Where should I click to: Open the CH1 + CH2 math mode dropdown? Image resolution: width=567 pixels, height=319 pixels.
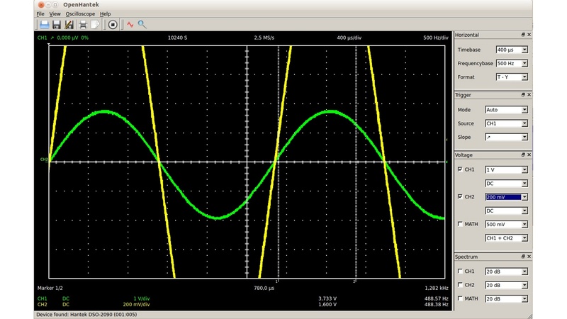506,238
